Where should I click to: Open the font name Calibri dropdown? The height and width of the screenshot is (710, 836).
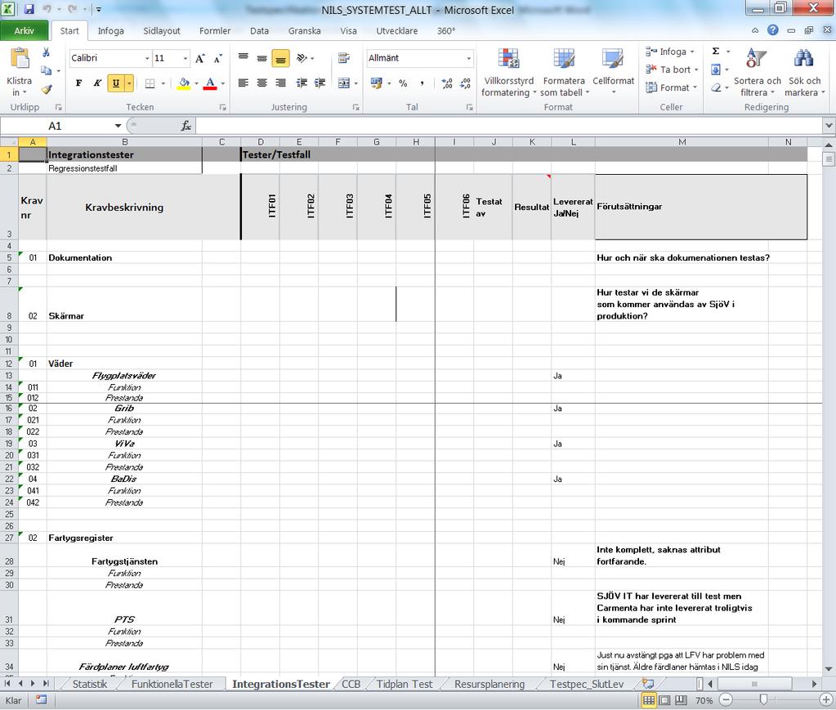click(x=147, y=58)
